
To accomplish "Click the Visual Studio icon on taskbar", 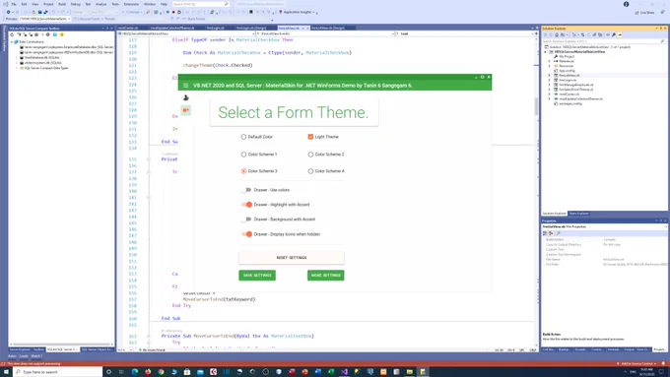I will (x=344, y=372).
